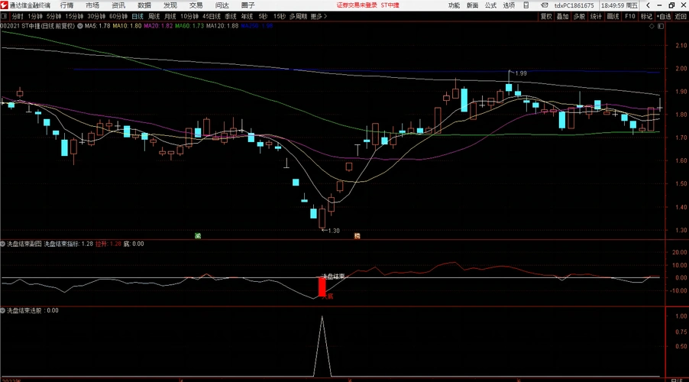
Task: Toggle the 洗盘结束选股 indicator circle button
Action: pos(4,311)
